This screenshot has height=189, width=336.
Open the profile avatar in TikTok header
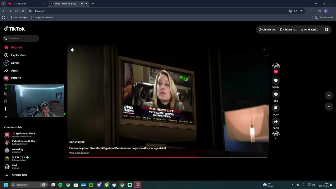[326, 30]
